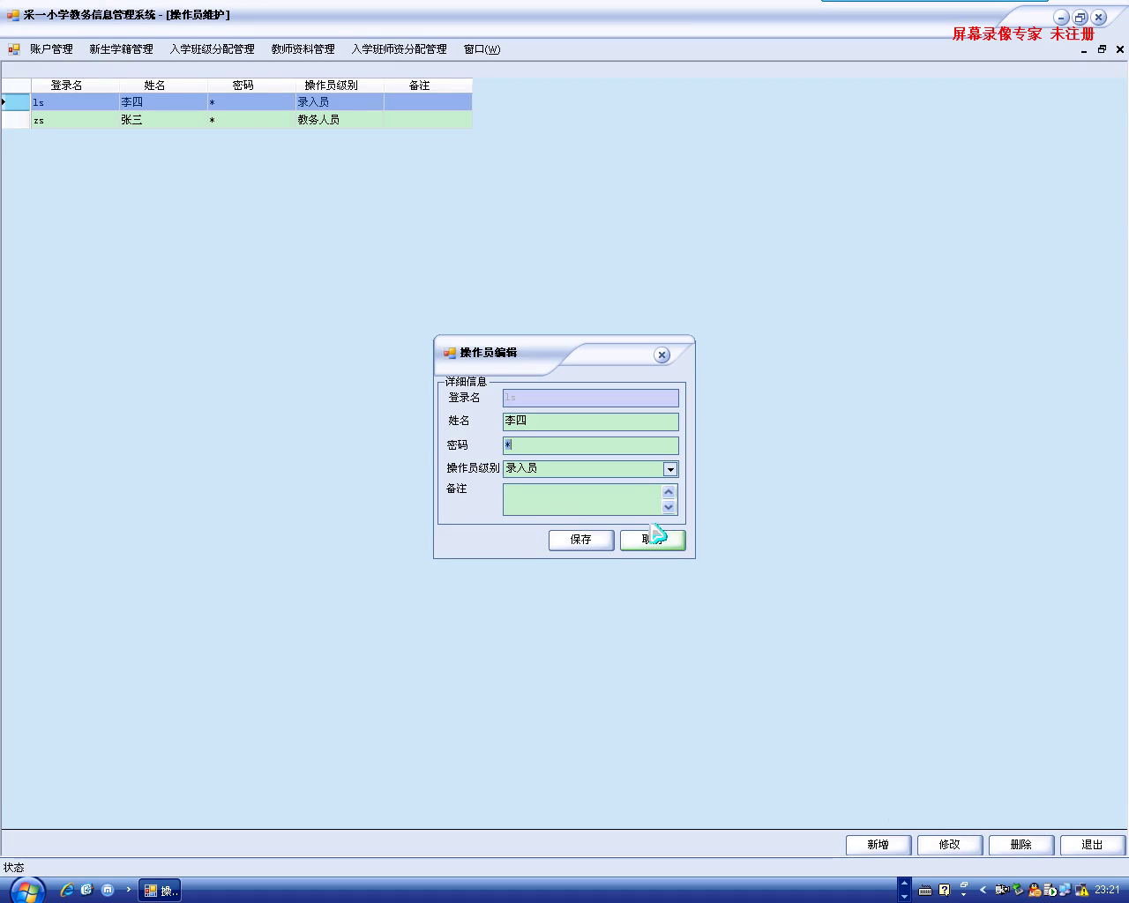Click the taskbar clock showing 23:21
The width and height of the screenshot is (1129, 903).
[1107, 890]
